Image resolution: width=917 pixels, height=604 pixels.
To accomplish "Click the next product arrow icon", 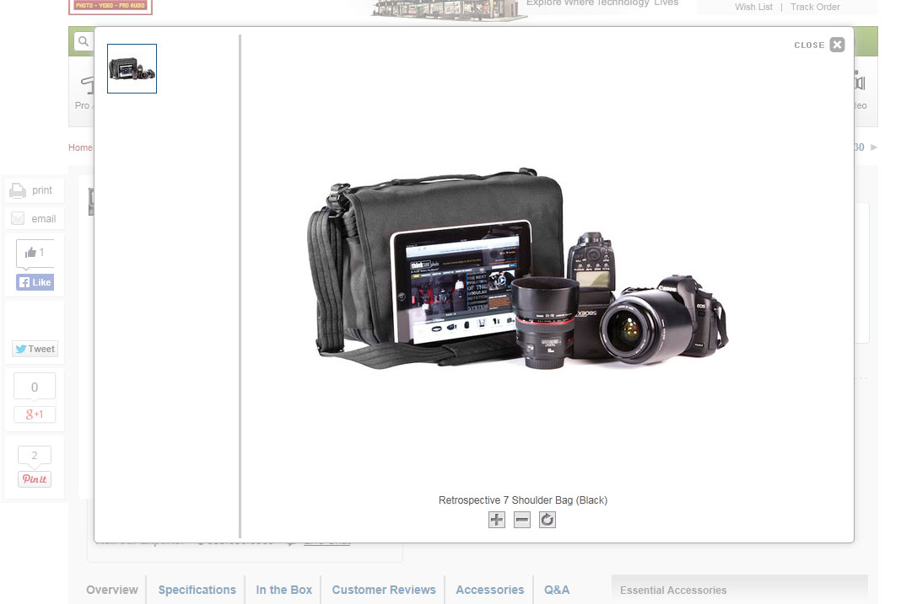I will click(x=874, y=147).
